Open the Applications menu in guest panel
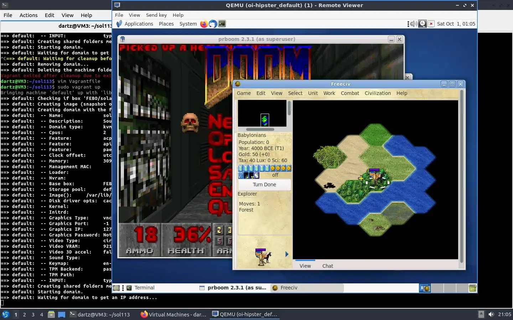513x320 pixels. click(135, 24)
